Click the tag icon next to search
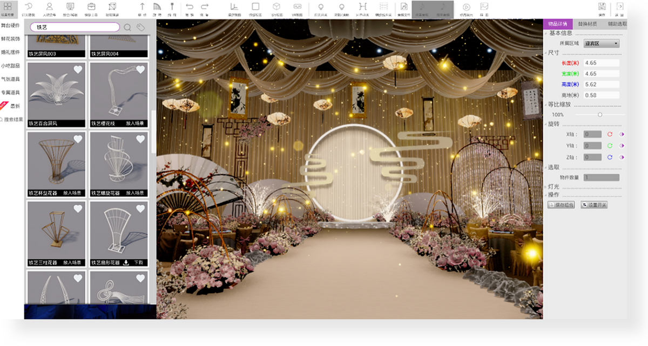648x346 pixels. click(x=140, y=27)
